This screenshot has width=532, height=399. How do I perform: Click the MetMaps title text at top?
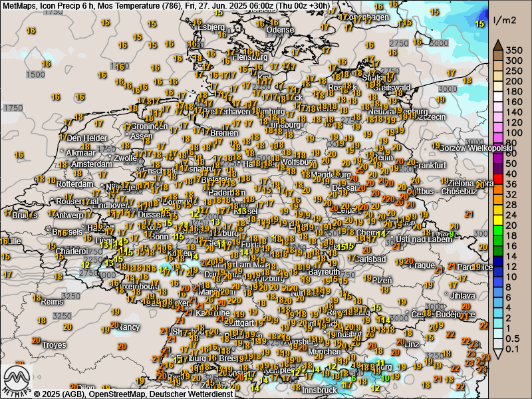coord(19,5)
